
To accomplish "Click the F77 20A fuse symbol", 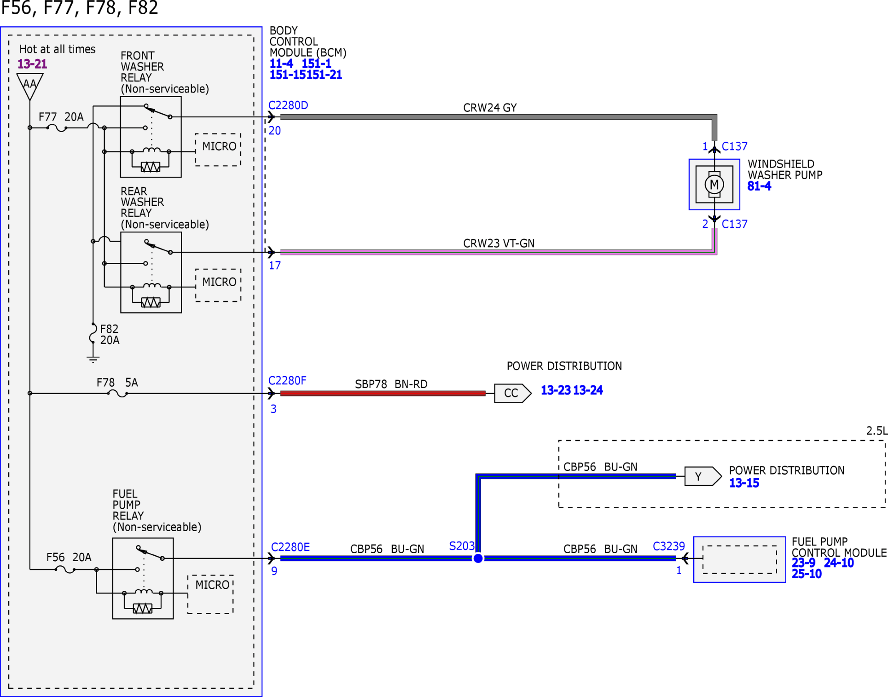I will [57, 128].
